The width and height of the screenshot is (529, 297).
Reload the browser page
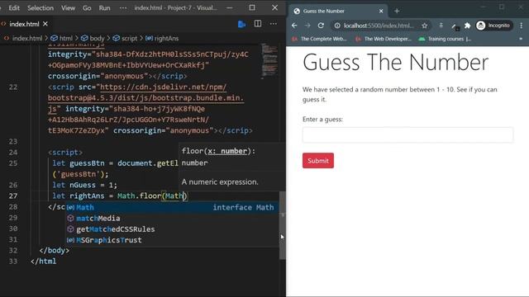tap(321, 26)
